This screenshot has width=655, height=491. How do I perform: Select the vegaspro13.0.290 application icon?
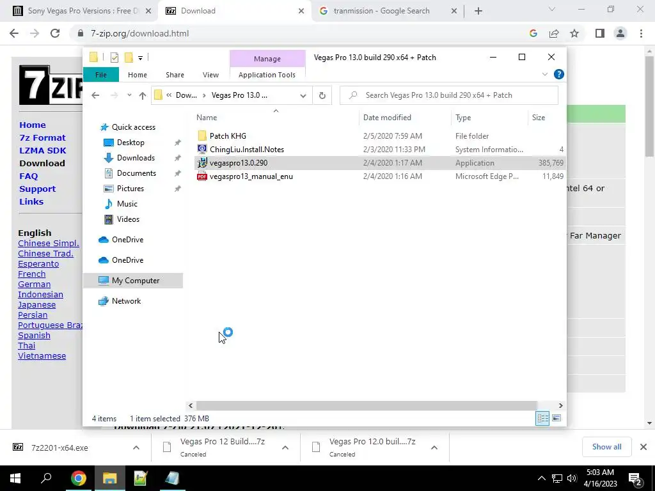[202, 163]
